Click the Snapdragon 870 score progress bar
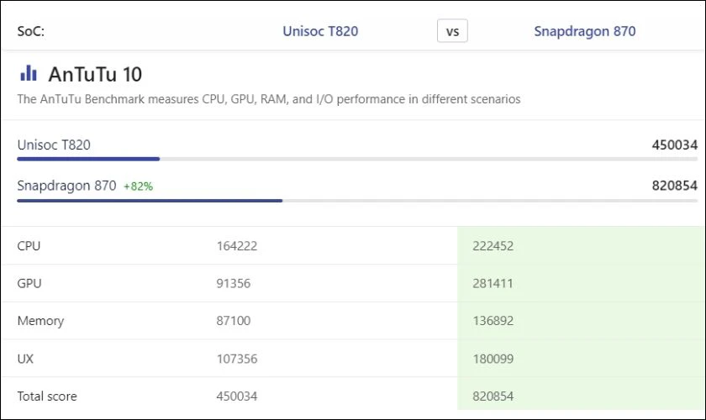 point(357,201)
